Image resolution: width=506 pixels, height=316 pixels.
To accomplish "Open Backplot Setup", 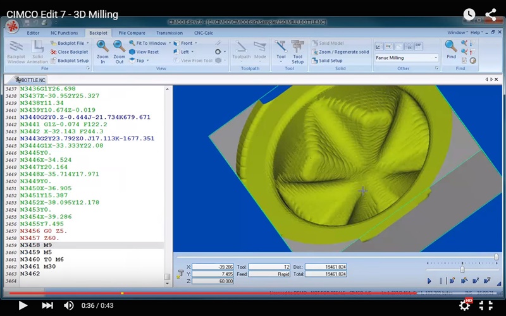I will 70,60.
